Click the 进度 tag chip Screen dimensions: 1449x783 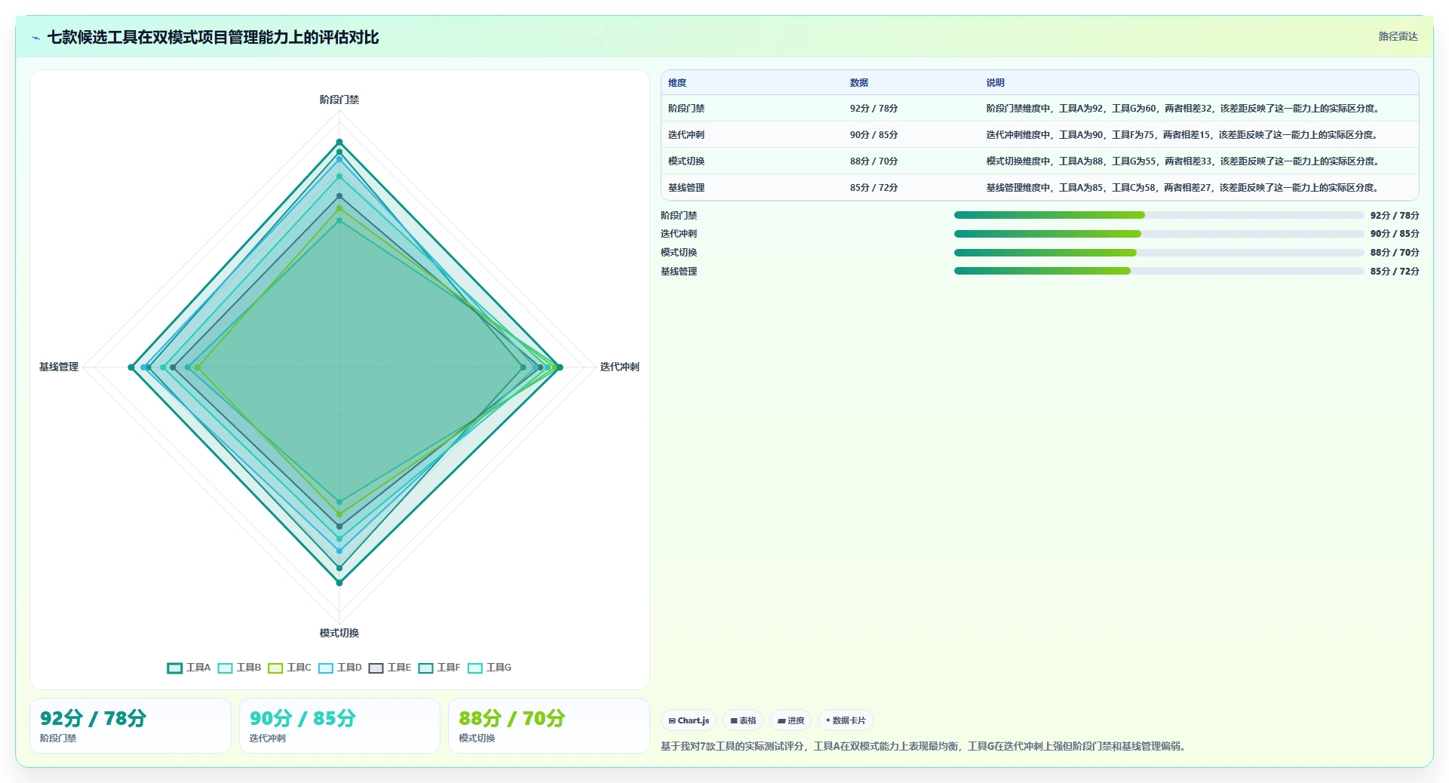[791, 720]
